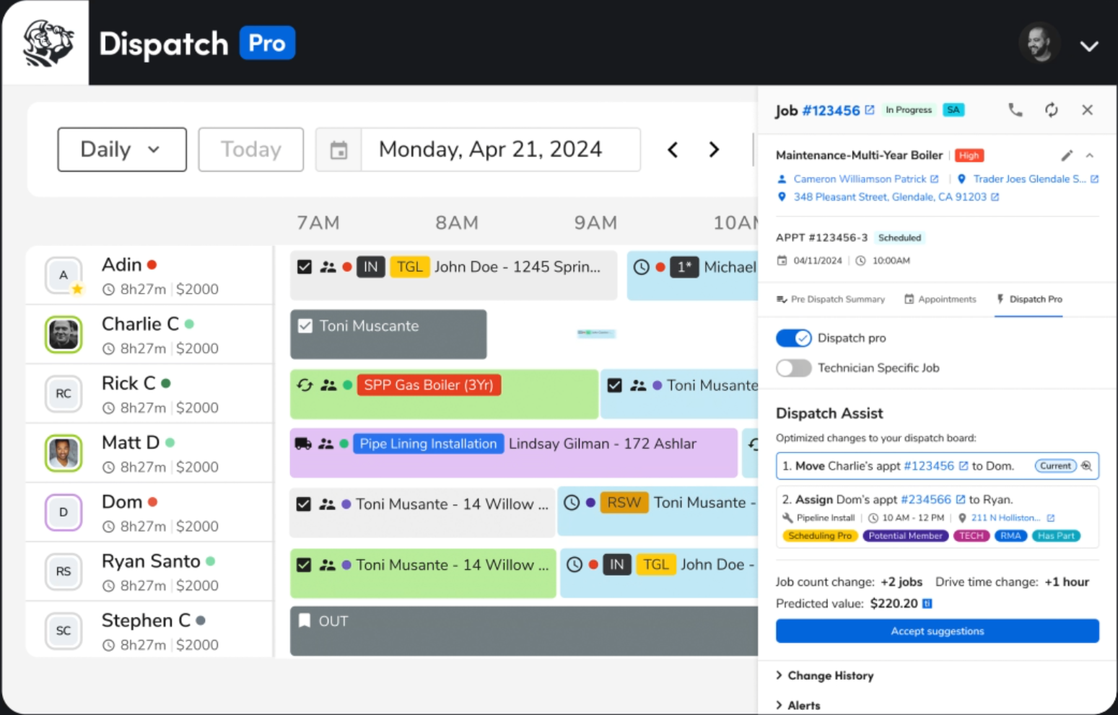This screenshot has height=715, width=1118.
Task: Collapse the Maintenance-Multi-Year Boiler section
Action: tap(1090, 155)
